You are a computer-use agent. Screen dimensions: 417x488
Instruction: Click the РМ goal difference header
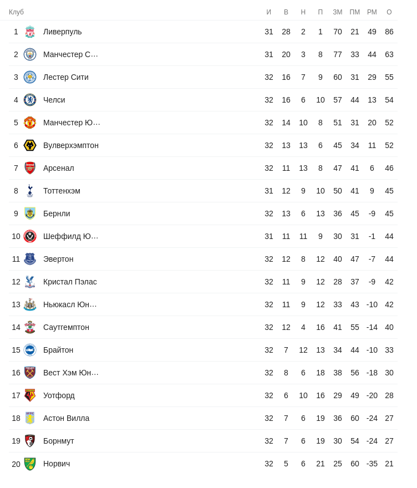(372, 12)
